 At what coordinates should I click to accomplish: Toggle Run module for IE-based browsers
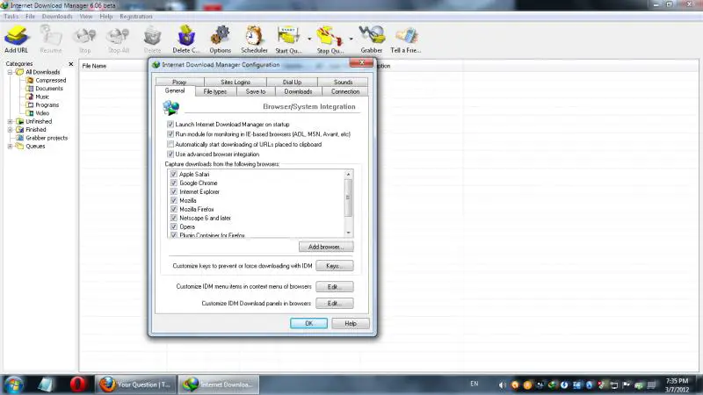[x=170, y=134]
